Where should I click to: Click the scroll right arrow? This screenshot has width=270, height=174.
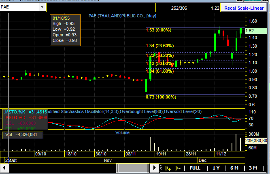point(154,168)
